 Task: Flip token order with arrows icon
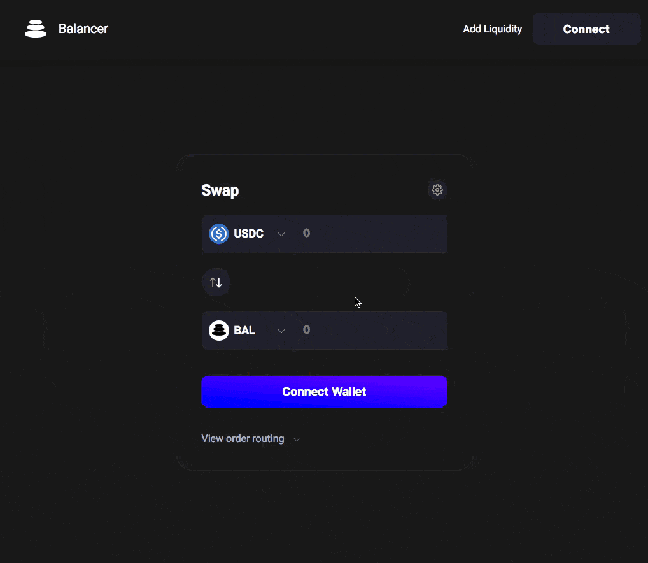pyautogui.click(x=216, y=282)
